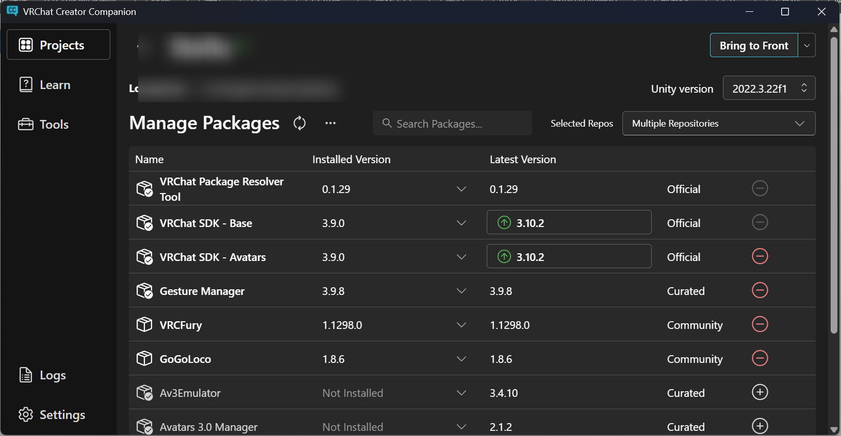Viewport: 841px width, 436px height.
Task: Remove the VRCFury package
Action: 760,324
